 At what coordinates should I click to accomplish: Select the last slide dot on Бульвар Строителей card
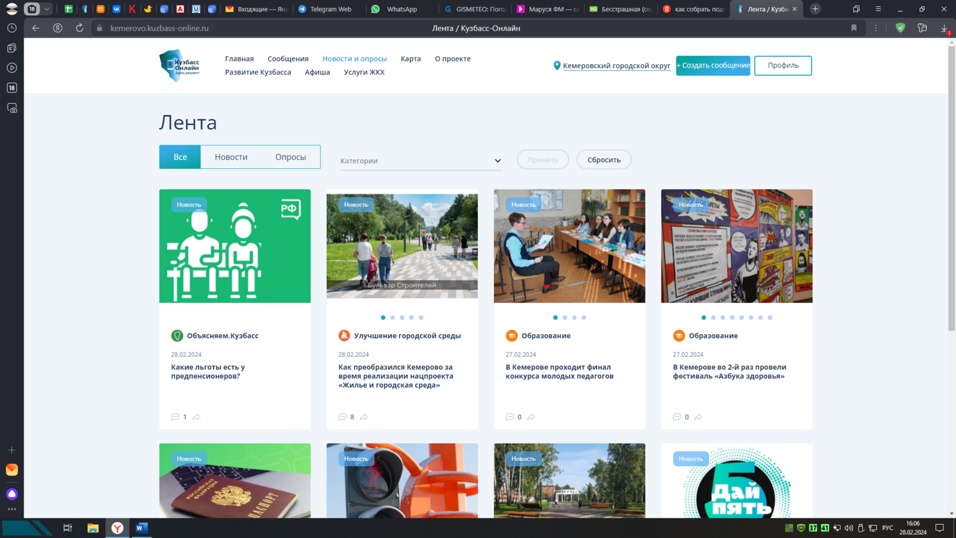click(421, 317)
